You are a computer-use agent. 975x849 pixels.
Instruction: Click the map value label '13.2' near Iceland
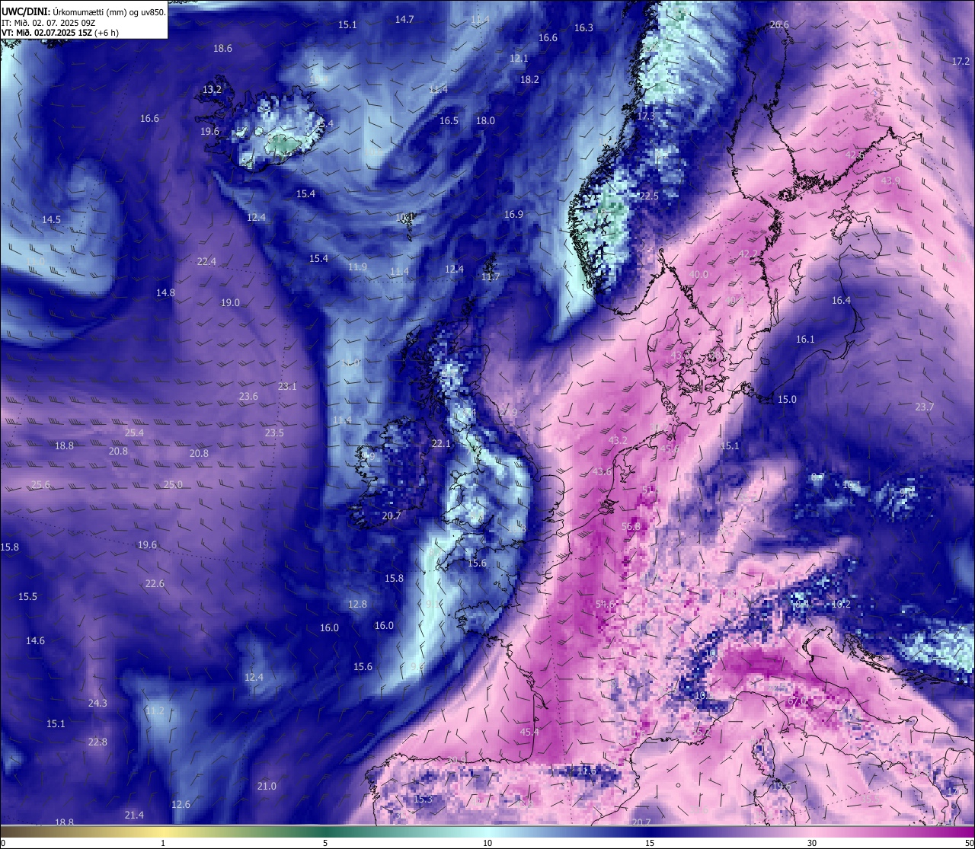click(x=212, y=89)
